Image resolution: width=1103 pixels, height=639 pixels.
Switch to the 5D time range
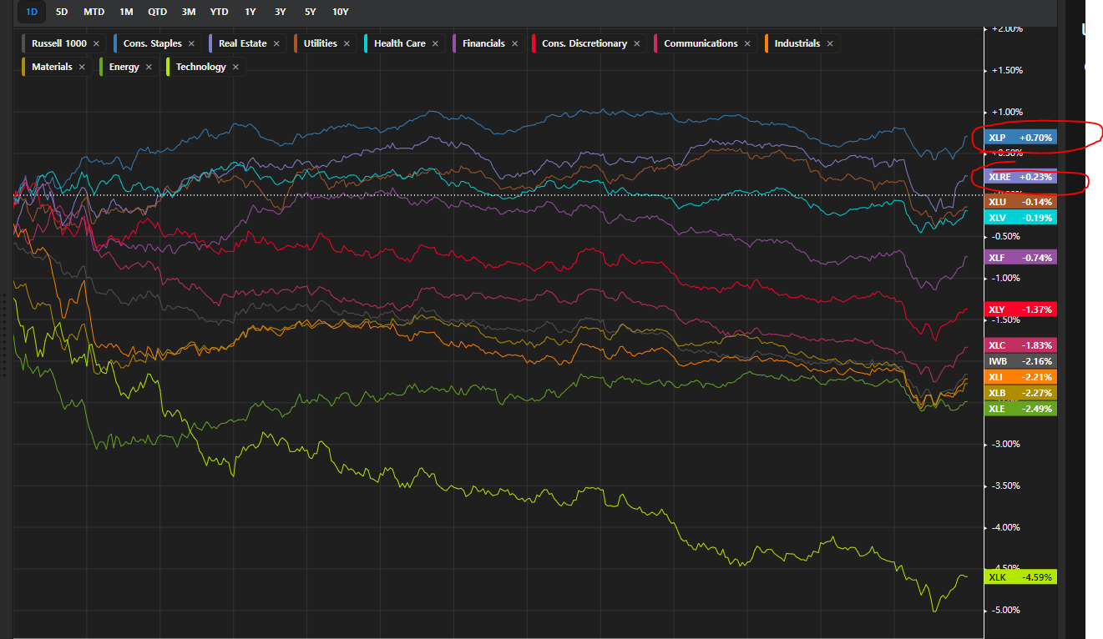pyautogui.click(x=62, y=12)
